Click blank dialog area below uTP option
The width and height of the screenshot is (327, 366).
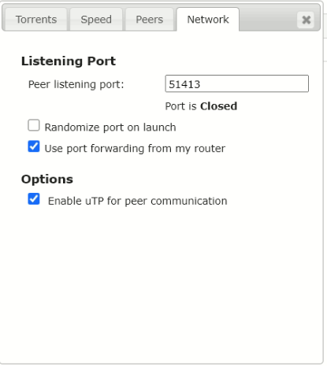162,283
